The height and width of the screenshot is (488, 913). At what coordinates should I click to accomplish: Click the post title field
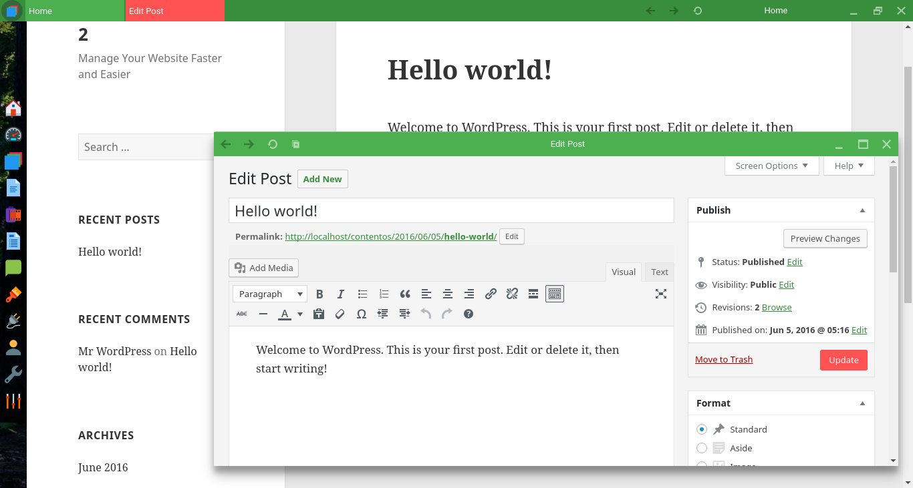(x=451, y=211)
